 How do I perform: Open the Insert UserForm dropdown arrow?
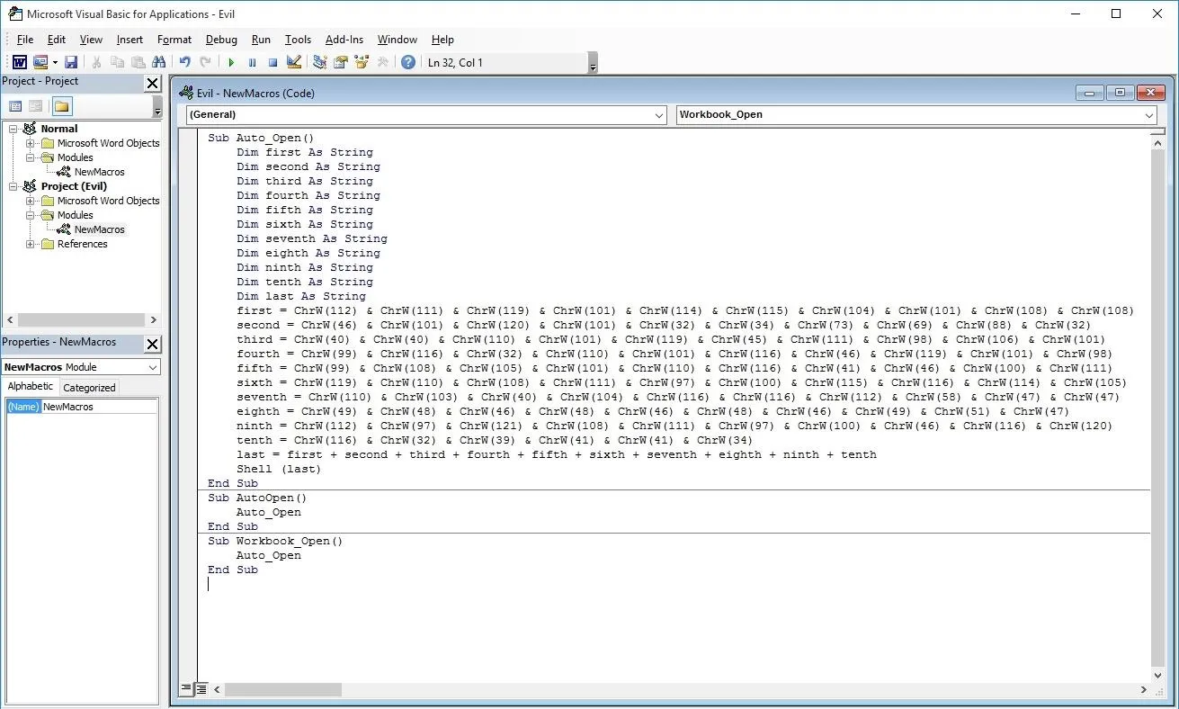pyautogui.click(x=55, y=62)
